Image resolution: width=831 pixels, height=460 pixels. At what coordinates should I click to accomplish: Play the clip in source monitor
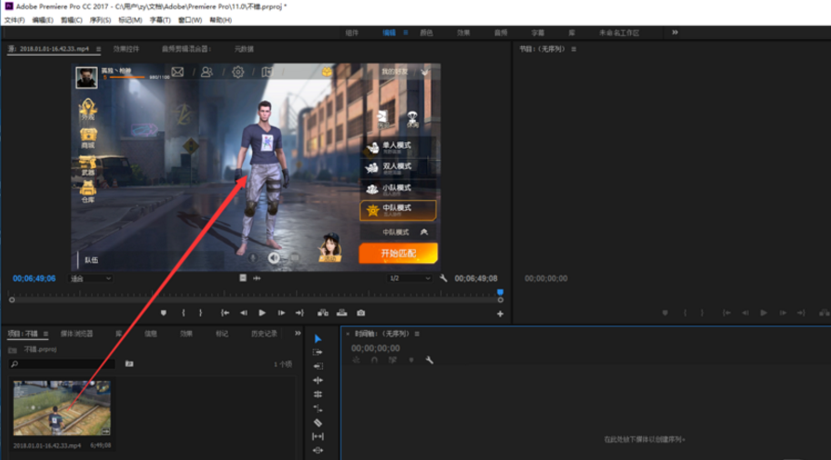[x=262, y=313]
